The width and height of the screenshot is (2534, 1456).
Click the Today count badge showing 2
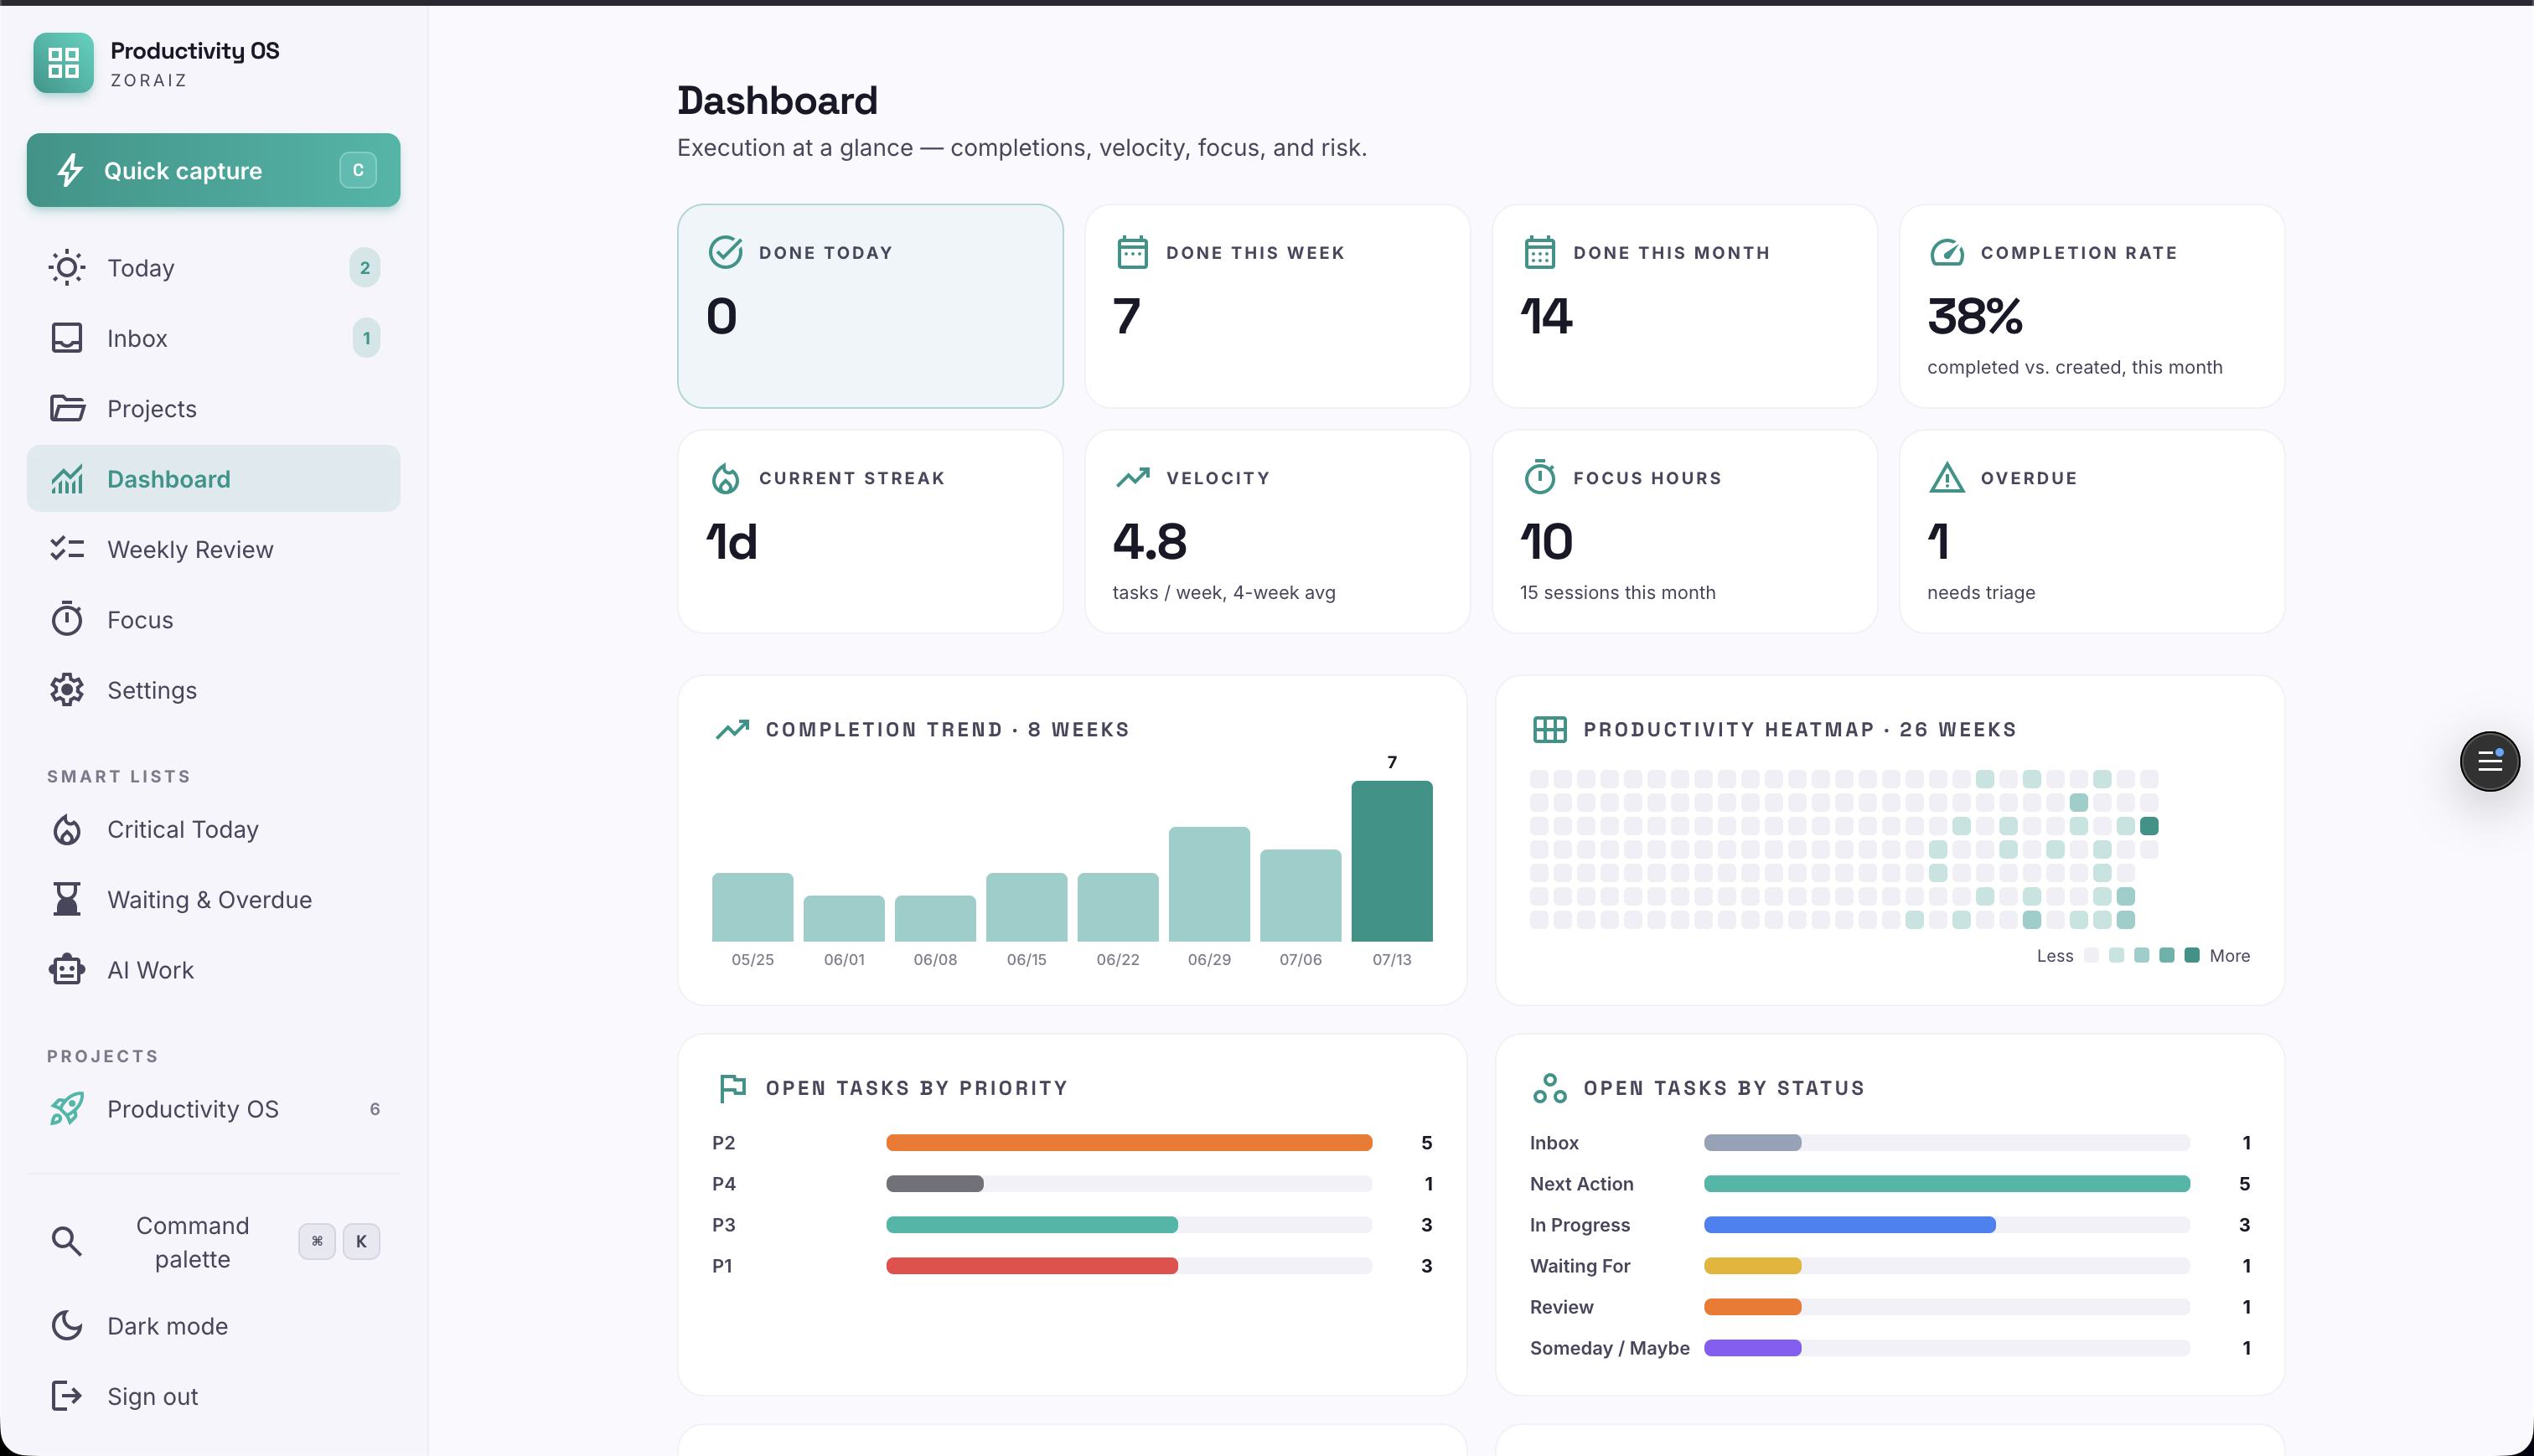pyautogui.click(x=365, y=268)
